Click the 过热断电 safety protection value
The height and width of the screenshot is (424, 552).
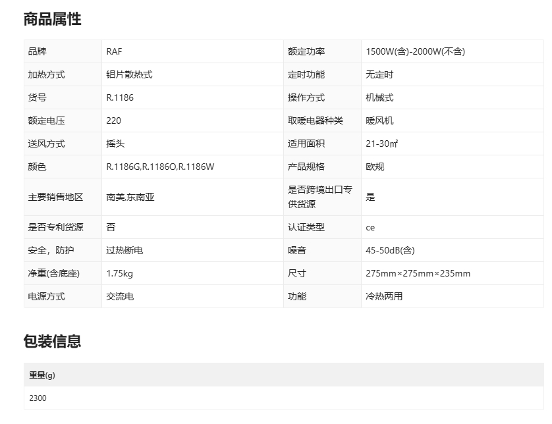point(124,250)
